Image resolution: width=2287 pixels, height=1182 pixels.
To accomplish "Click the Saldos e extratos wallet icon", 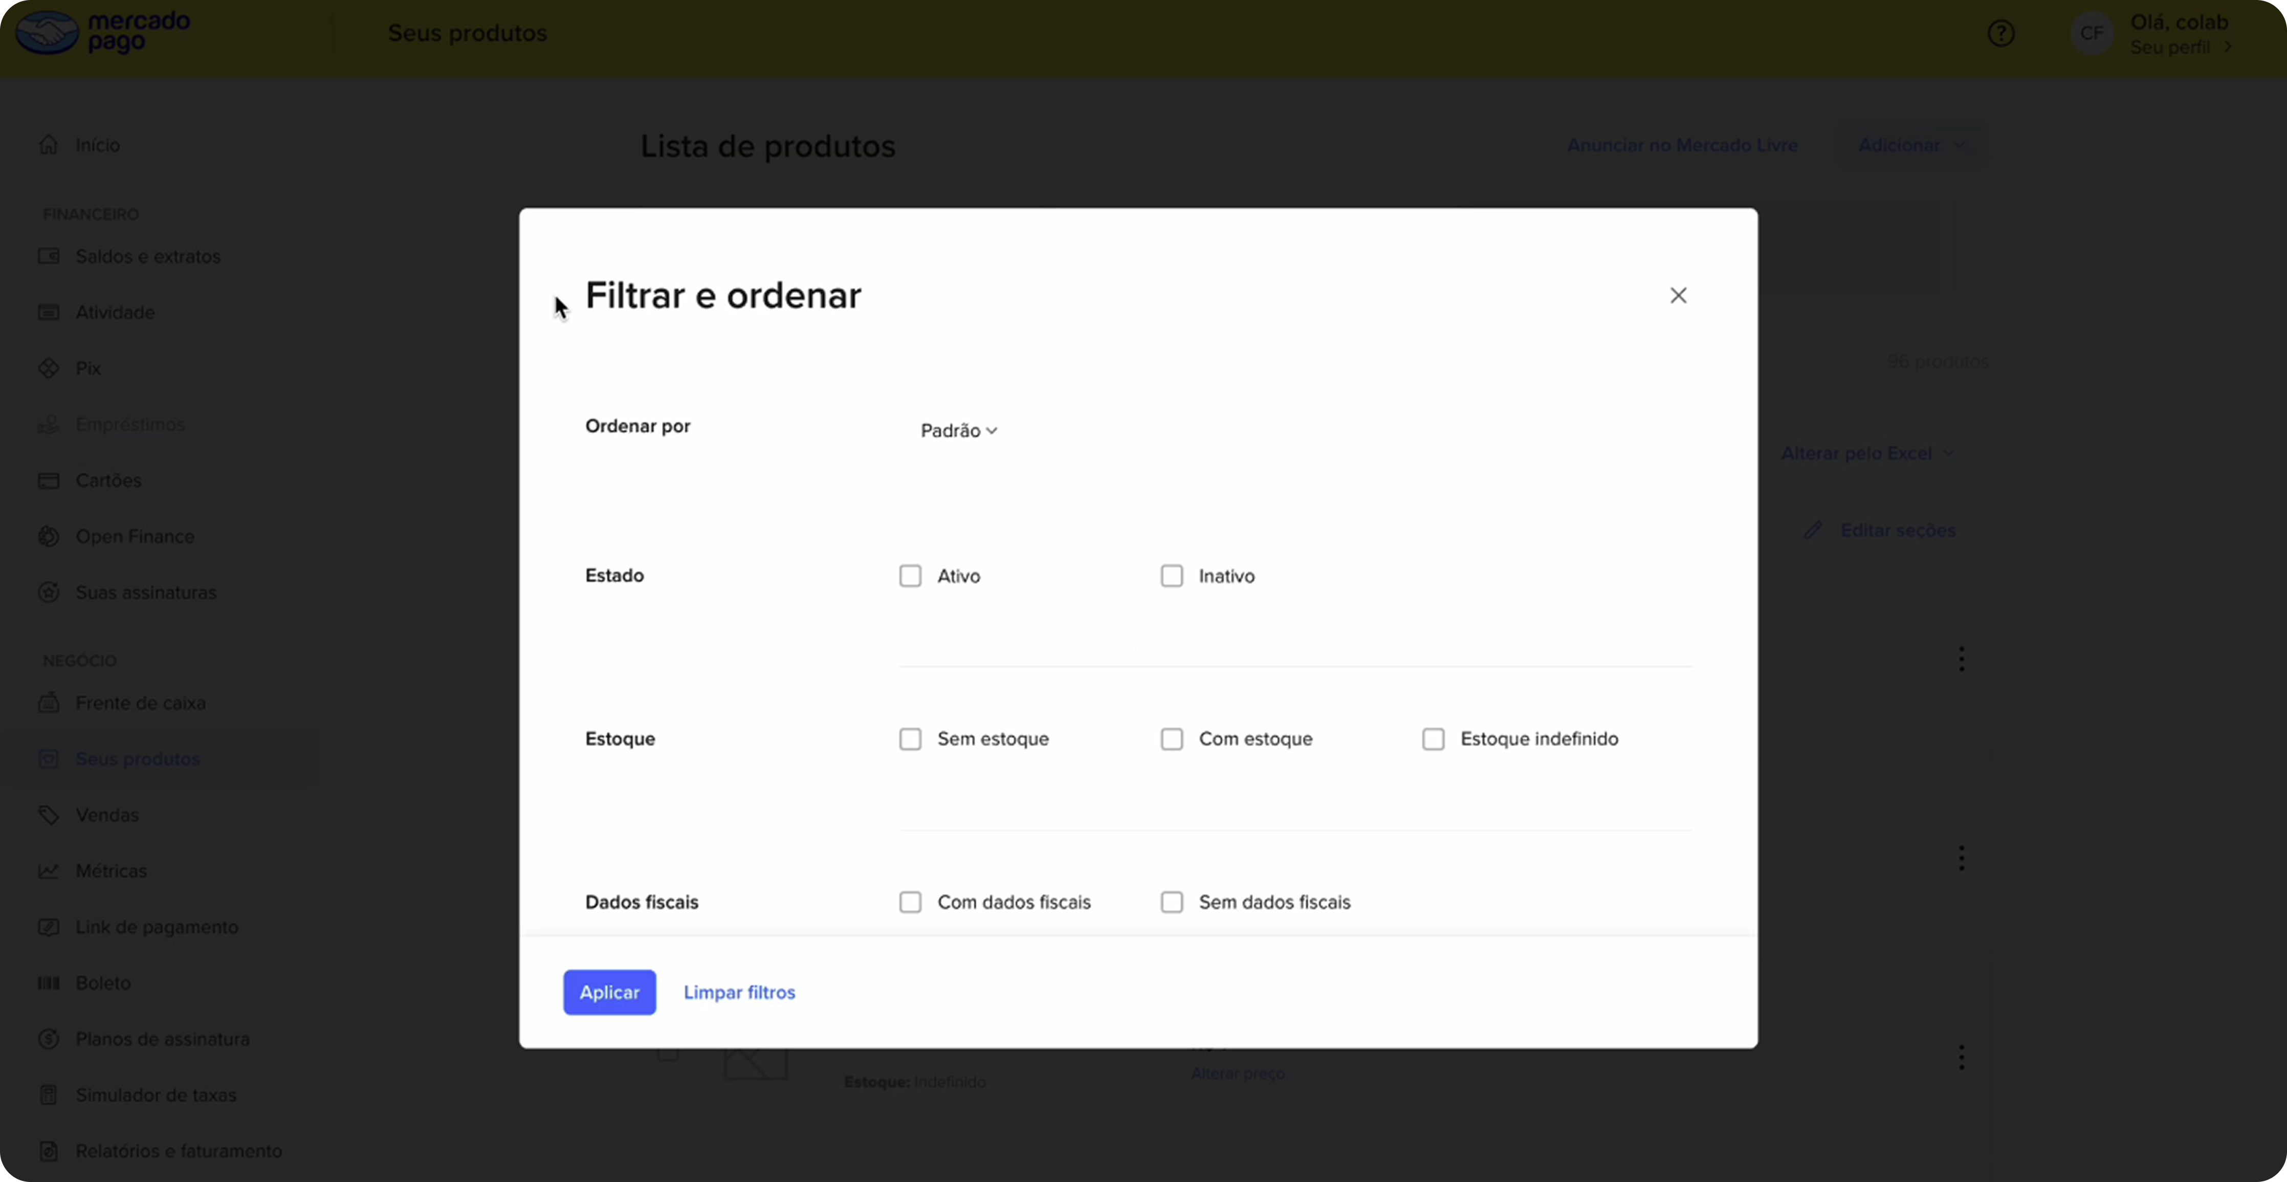I will pos(49,257).
